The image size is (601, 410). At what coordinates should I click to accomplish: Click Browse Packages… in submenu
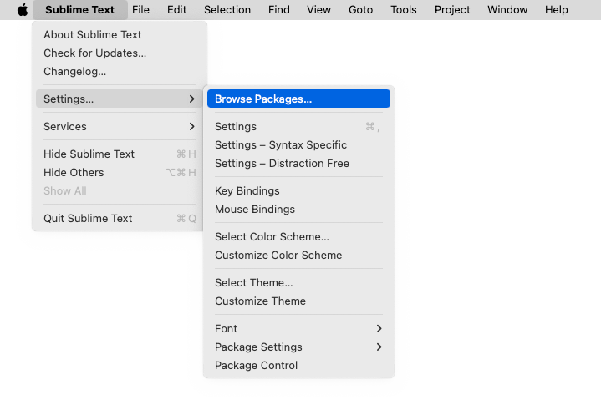(x=298, y=99)
